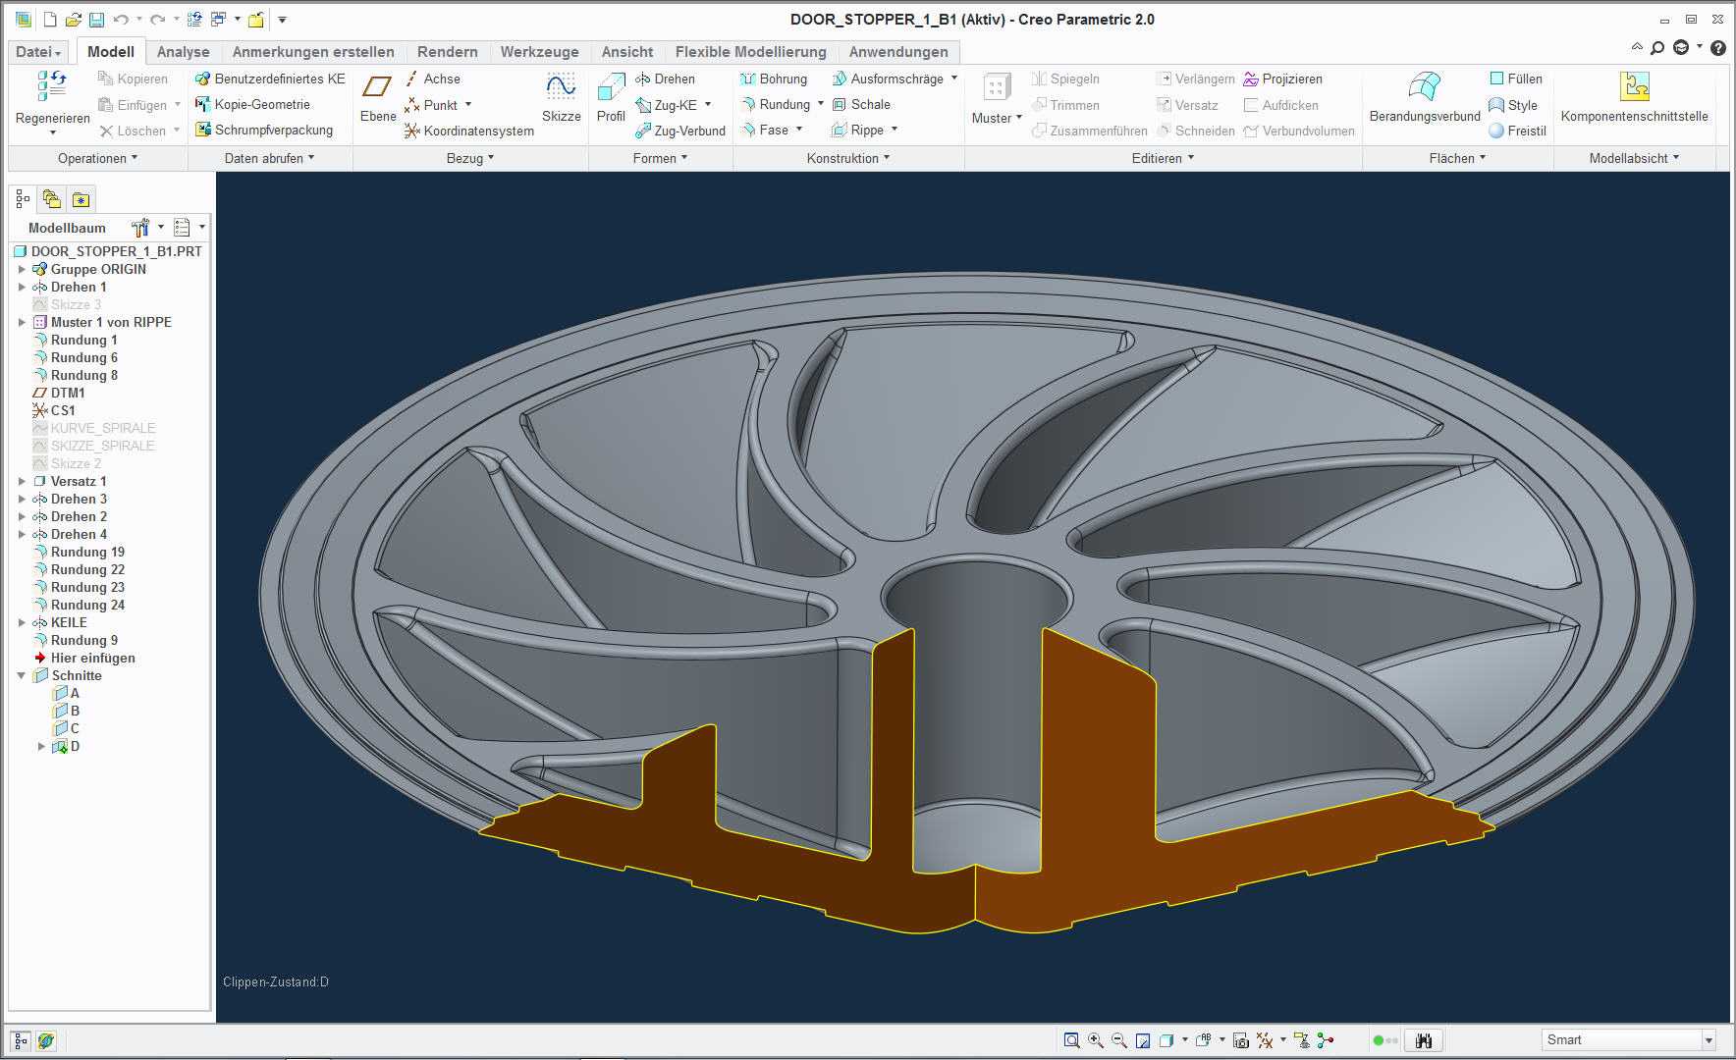Click the Refit zoom icon in the bottom toolbar

1071,1040
